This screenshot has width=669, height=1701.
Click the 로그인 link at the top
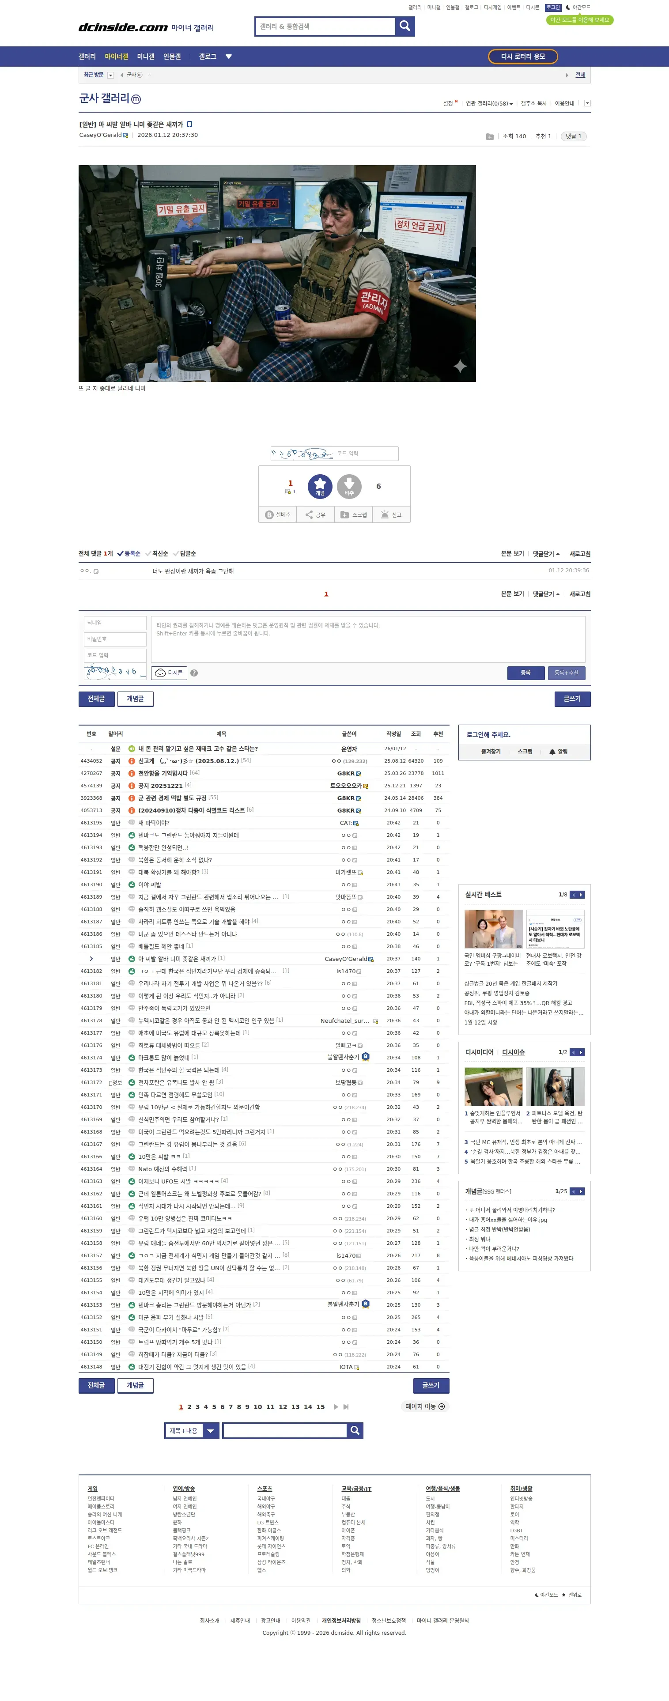[x=553, y=7]
